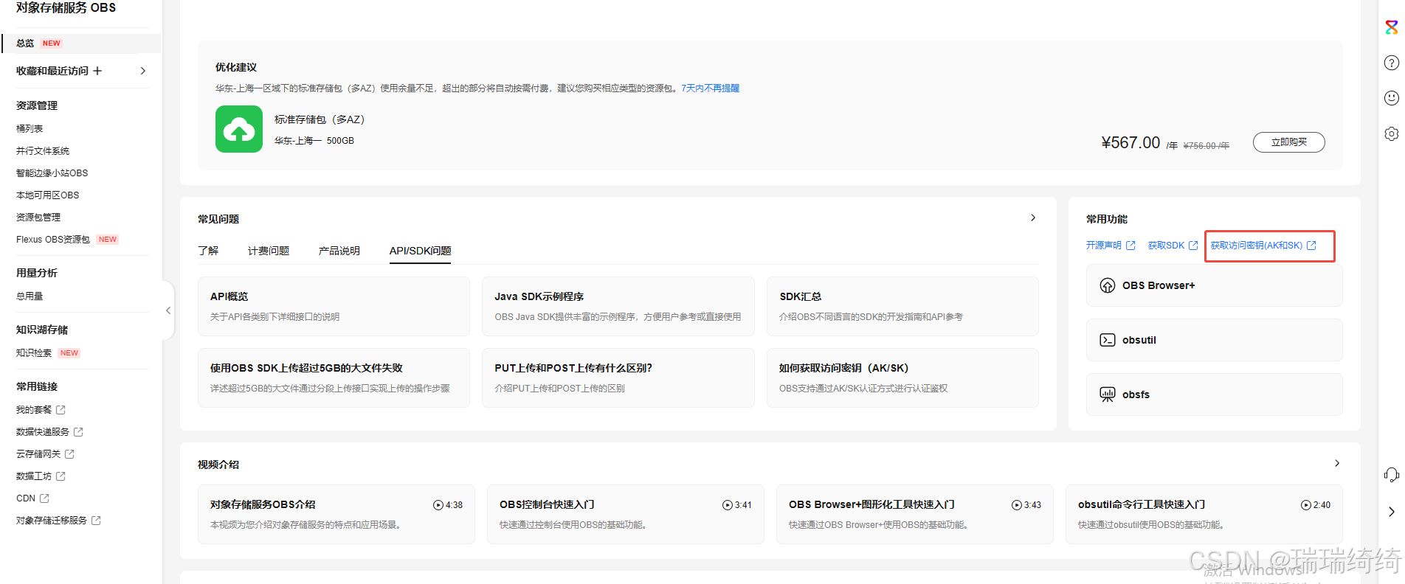1405x584 pixels.
Task: Switch to the 计费问题 tab
Action: (x=269, y=251)
